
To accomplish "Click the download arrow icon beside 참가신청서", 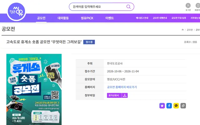I will (x=125, y=95).
